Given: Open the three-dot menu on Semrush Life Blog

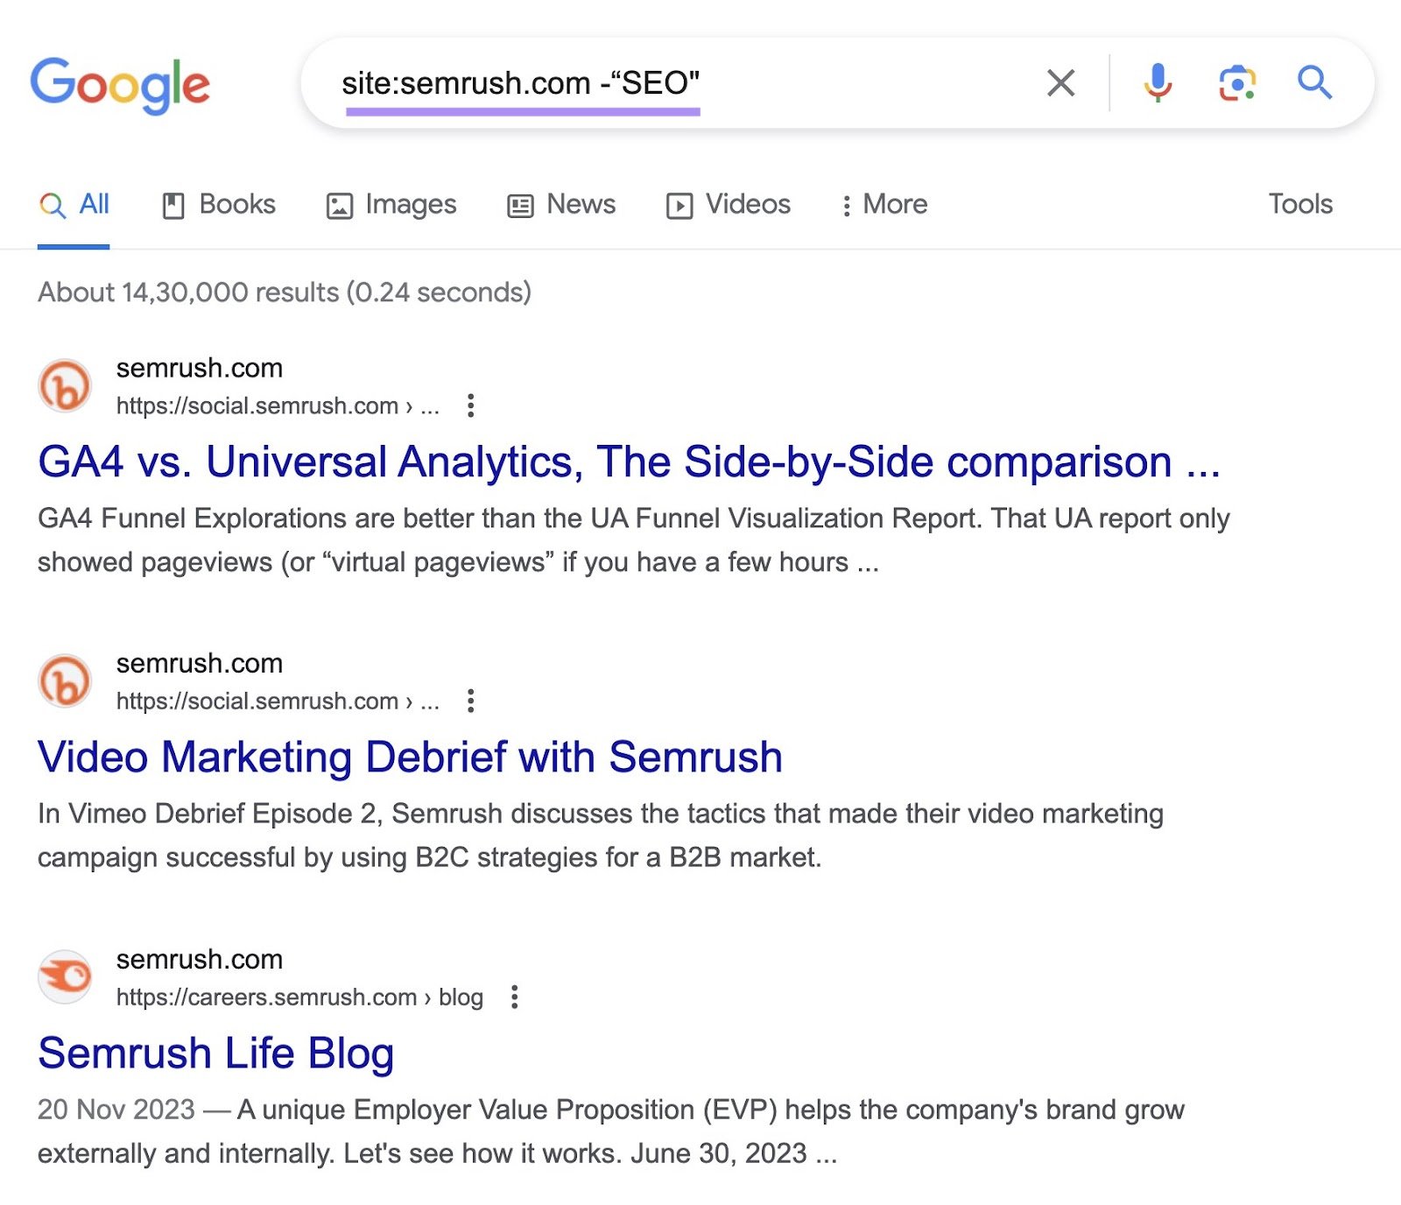Looking at the screenshot, I should click(515, 997).
